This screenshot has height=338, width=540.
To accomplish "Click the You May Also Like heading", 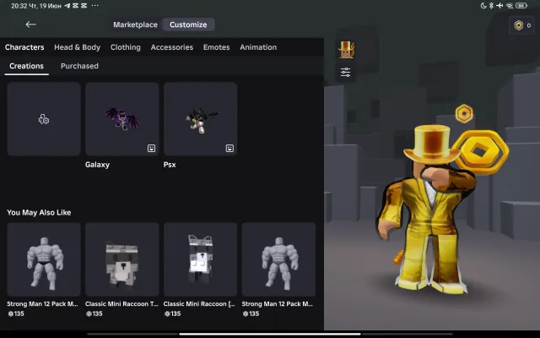I will (x=39, y=212).
